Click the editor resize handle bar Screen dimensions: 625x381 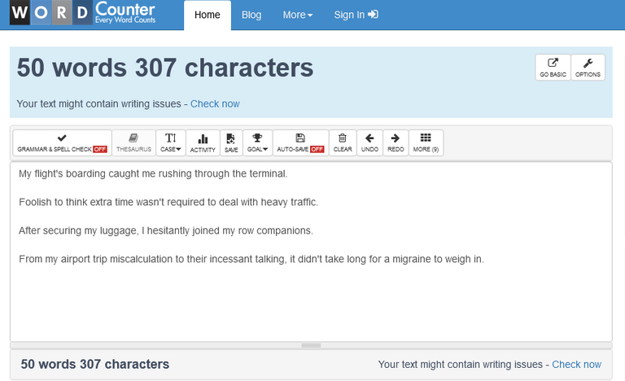click(x=311, y=345)
